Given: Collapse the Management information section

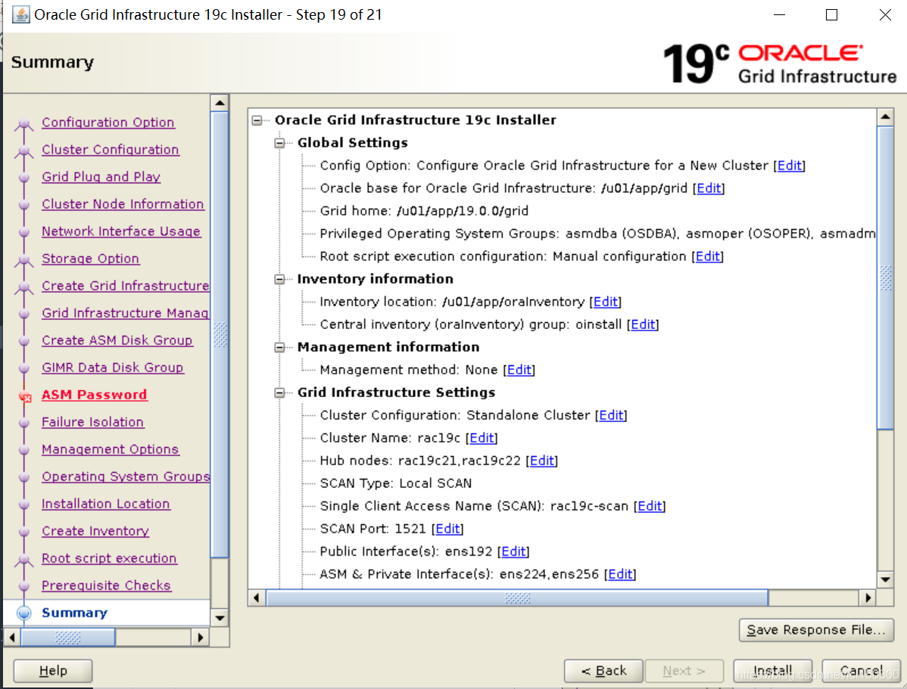Looking at the screenshot, I should point(279,347).
